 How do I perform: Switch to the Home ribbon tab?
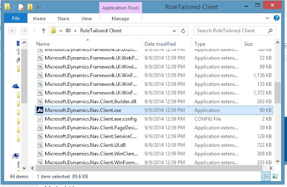pos(39,19)
